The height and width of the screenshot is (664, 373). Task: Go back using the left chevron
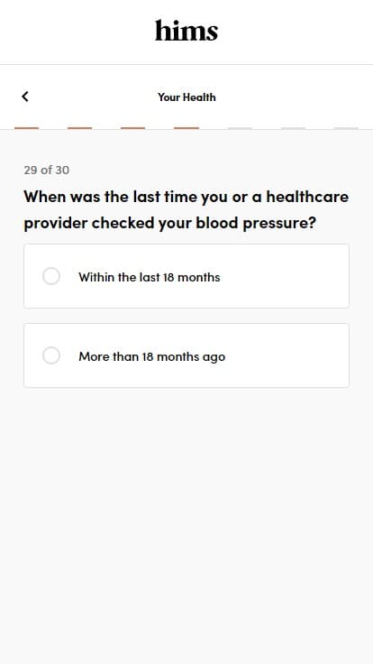[25, 97]
